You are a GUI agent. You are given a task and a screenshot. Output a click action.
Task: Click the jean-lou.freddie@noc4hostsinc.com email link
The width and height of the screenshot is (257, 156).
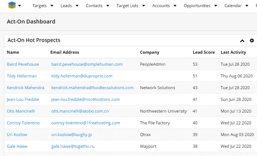click(85, 99)
